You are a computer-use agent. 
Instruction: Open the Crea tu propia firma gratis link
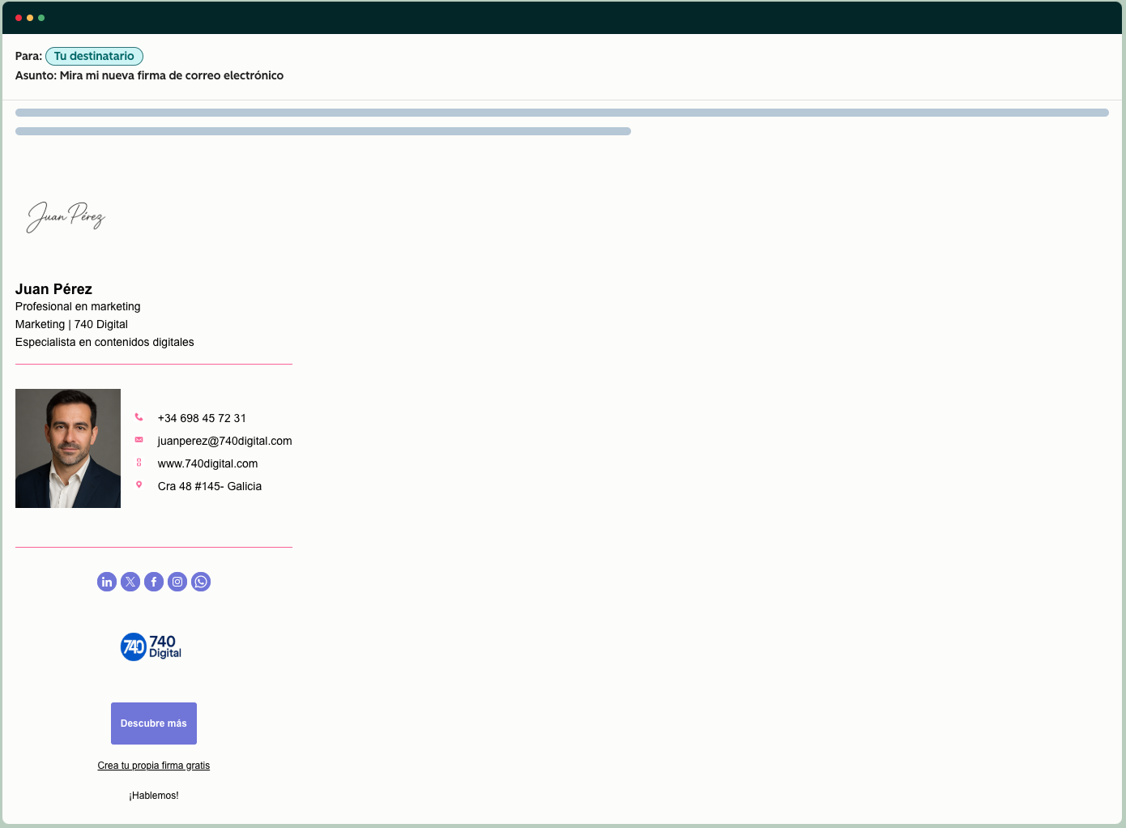[153, 765]
